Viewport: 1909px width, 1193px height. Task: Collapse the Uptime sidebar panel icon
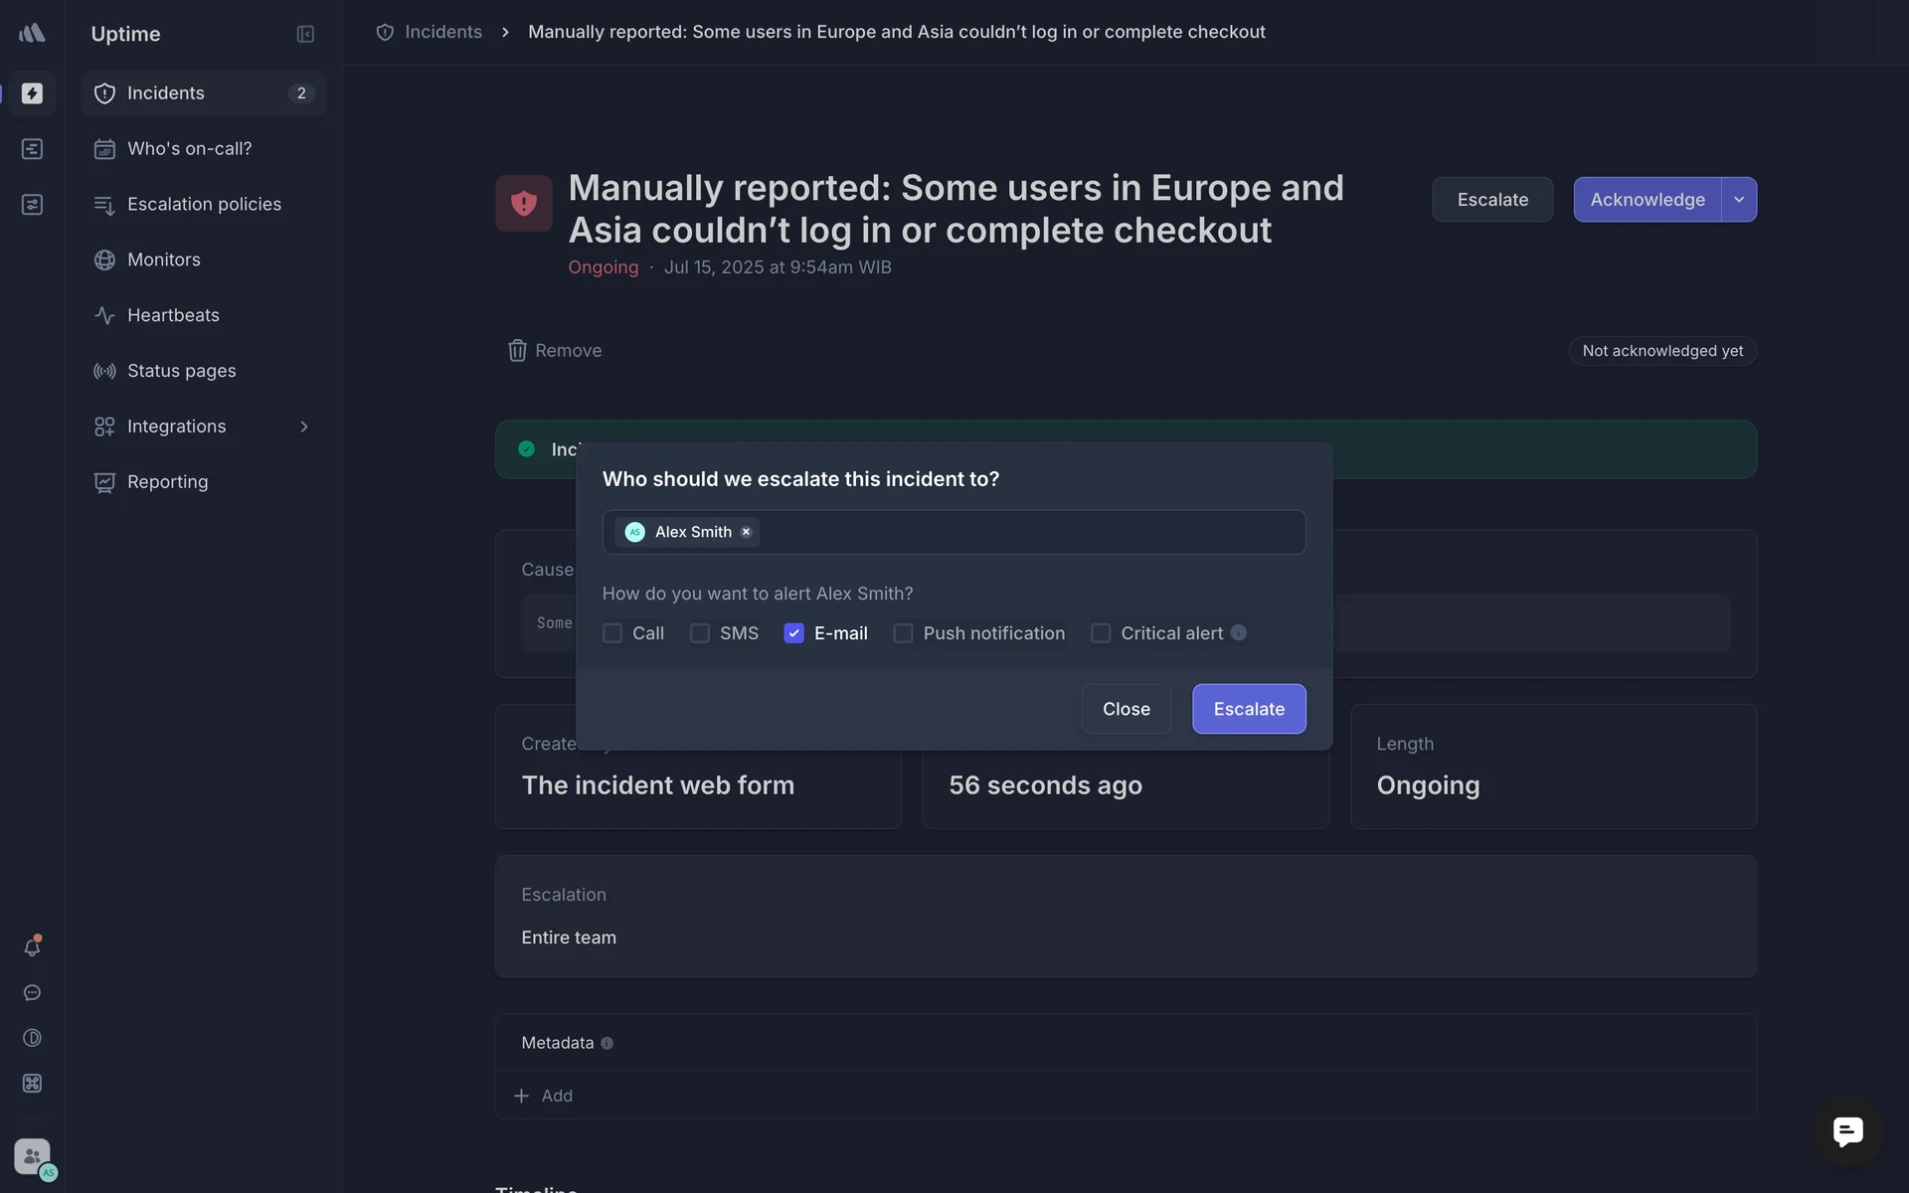tap(305, 34)
